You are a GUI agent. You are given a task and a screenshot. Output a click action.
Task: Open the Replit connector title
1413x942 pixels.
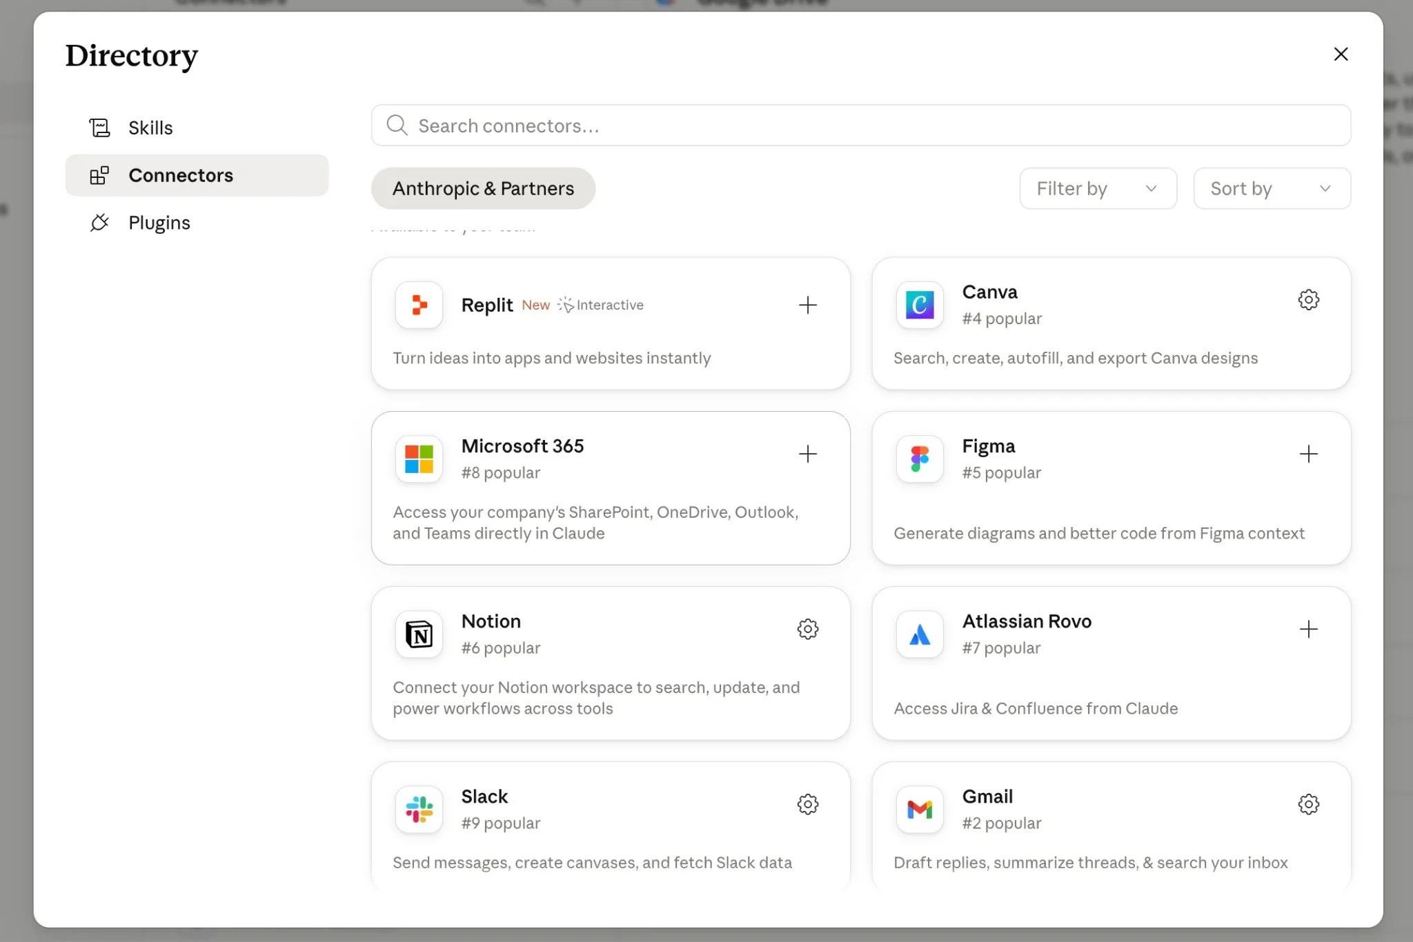(x=487, y=305)
